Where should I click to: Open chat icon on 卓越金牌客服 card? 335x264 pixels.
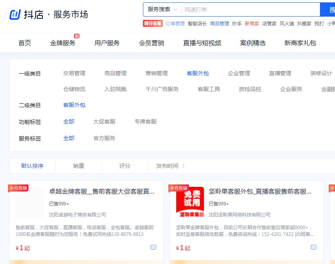(153, 247)
